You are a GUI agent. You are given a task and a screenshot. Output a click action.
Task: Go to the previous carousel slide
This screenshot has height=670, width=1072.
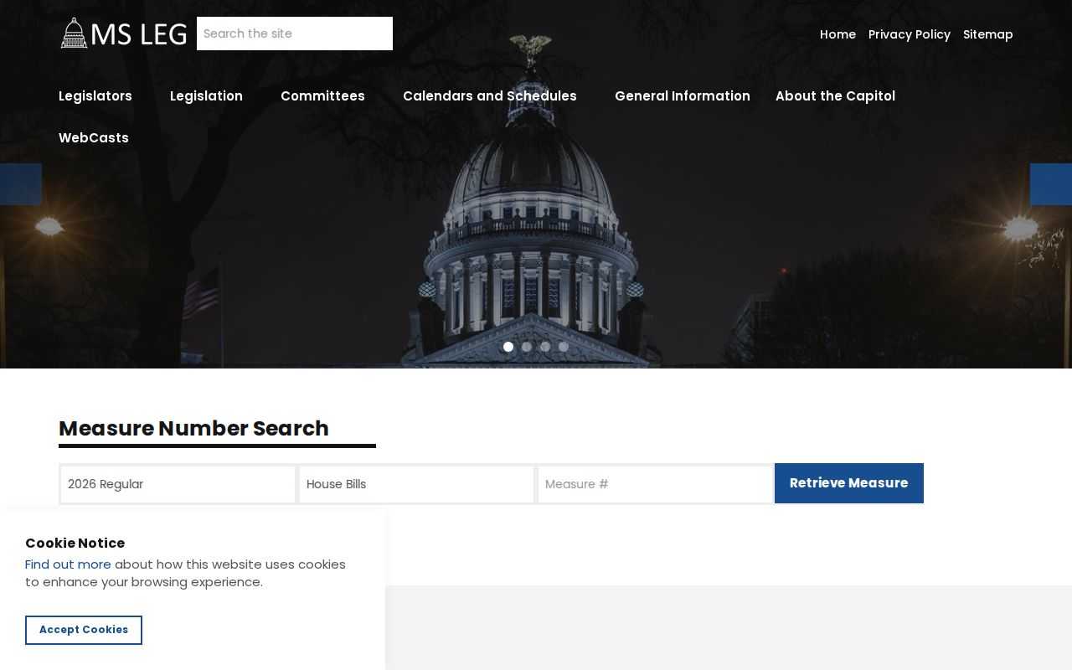(21, 184)
